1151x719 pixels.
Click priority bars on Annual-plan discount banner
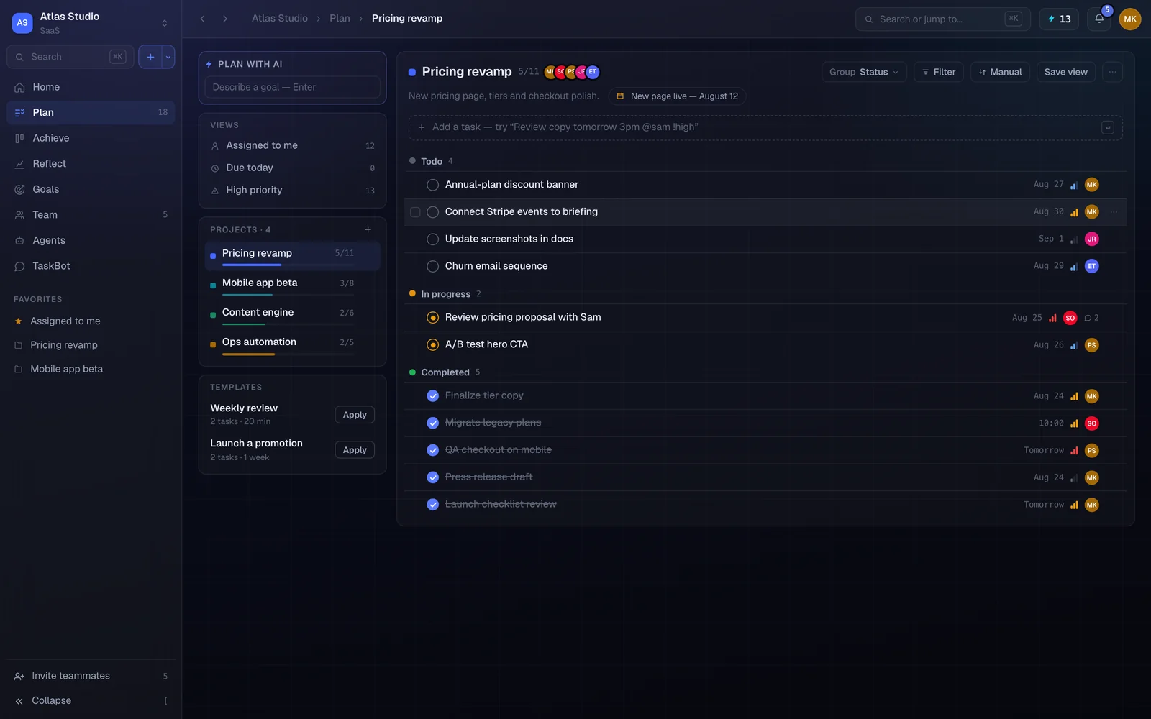point(1073,185)
